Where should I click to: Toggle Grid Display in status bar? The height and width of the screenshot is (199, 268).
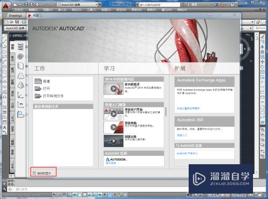[x=64, y=195]
